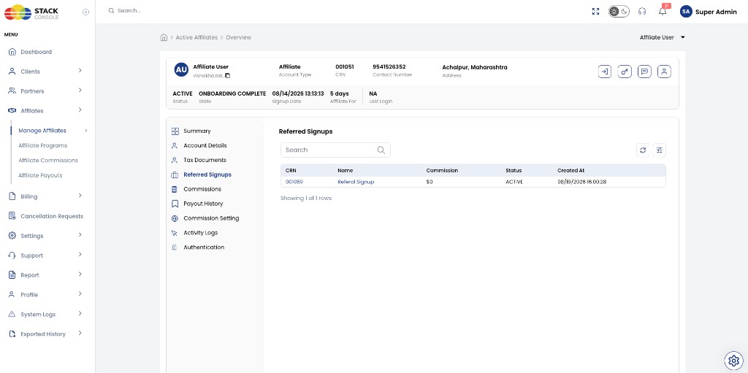Click the search icon in Referred Signups
The height and width of the screenshot is (373, 748).
click(381, 150)
